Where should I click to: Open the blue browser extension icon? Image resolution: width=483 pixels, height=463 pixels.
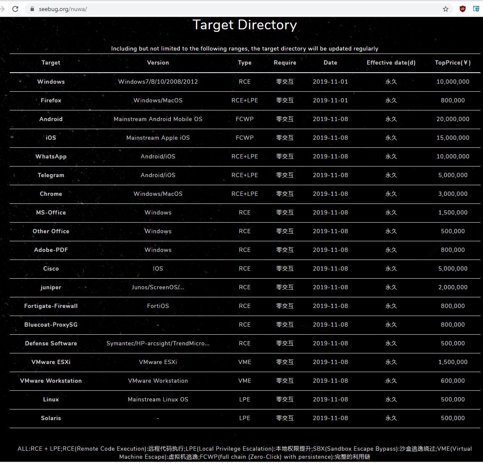[476, 9]
